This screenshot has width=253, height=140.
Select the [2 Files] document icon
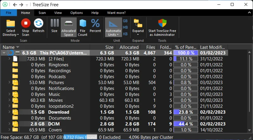coord(15,59)
